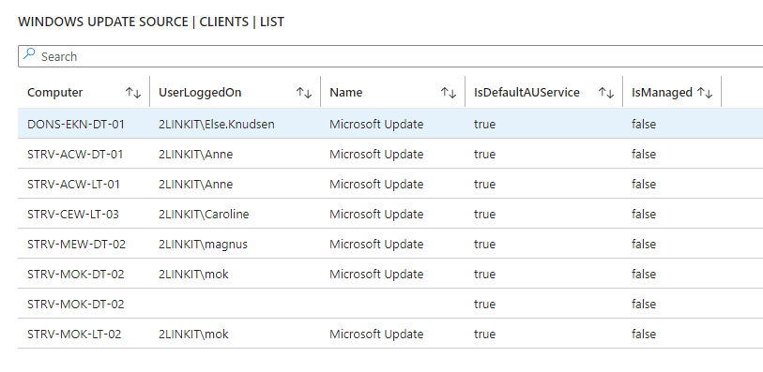This screenshot has height=372, width=763.
Task: Click IsDefaultAUService true in STRV-CEW-LT-03 row
Action: tap(484, 215)
